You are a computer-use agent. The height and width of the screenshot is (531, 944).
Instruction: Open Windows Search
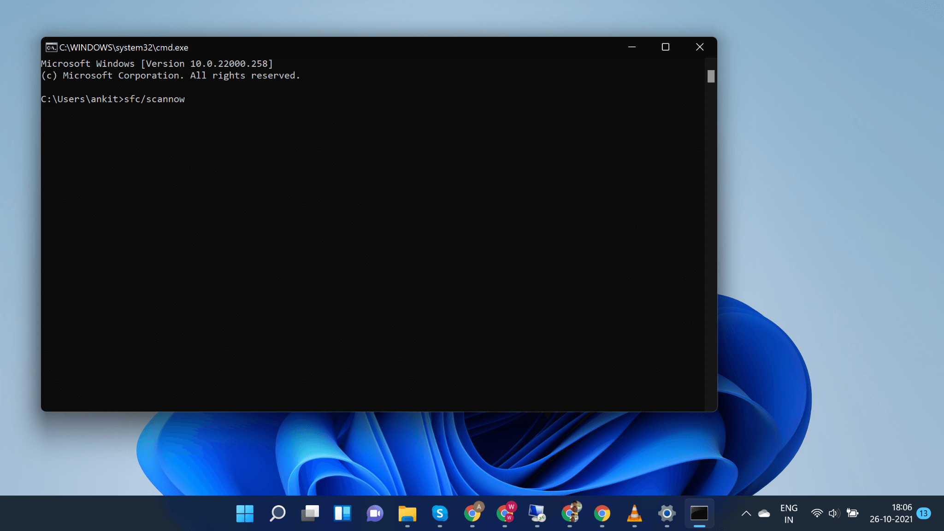[277, 513]
